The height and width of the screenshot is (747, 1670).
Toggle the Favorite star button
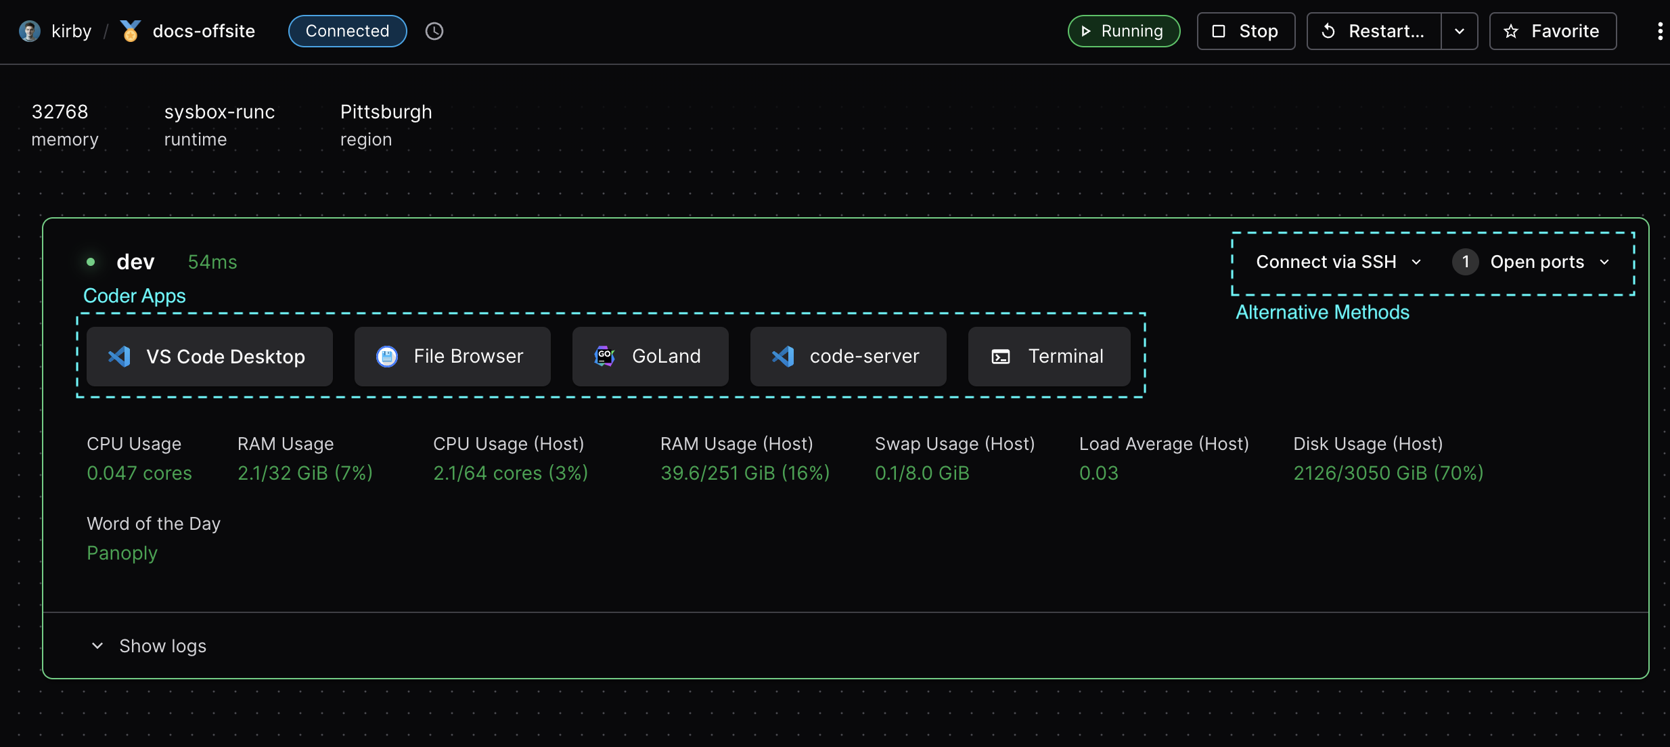[x=1552, y=31]
